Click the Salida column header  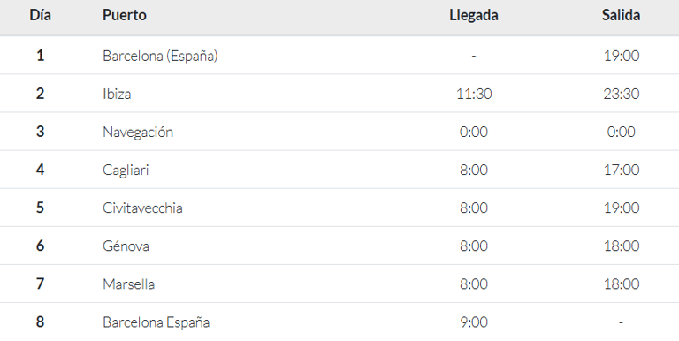pyautogui.click(x=621, y=15)
